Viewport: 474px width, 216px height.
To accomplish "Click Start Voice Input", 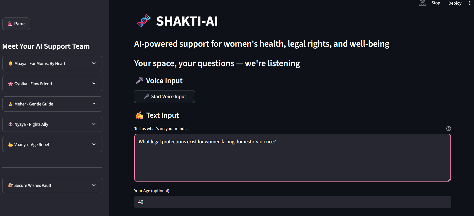I will click(x=164, y=96).
